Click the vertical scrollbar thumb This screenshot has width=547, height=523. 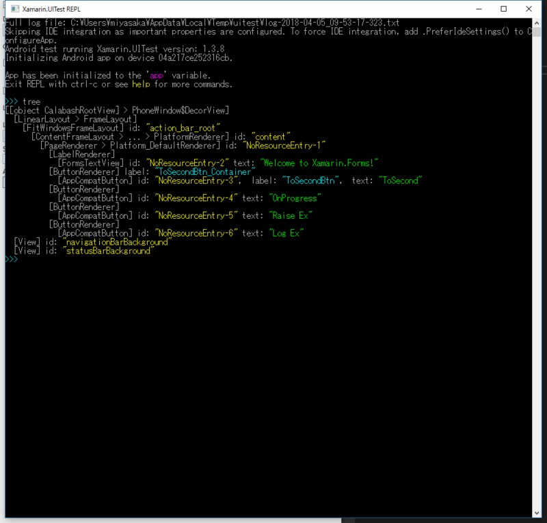pyautogui.click(x=537, y=33)
